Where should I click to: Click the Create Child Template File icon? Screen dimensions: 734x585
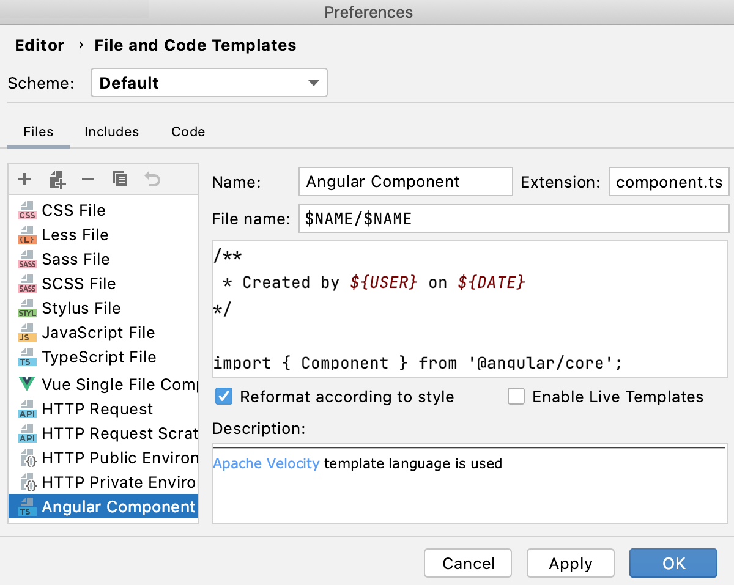click(x=56, y=180)
